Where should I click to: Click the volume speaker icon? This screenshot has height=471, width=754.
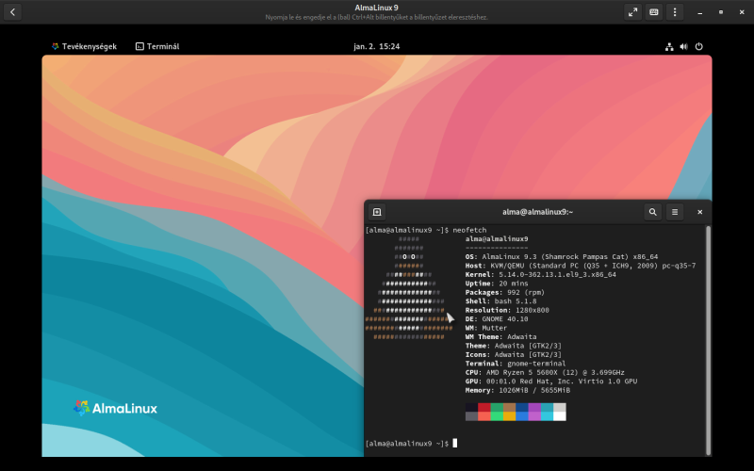coord(684,46)
